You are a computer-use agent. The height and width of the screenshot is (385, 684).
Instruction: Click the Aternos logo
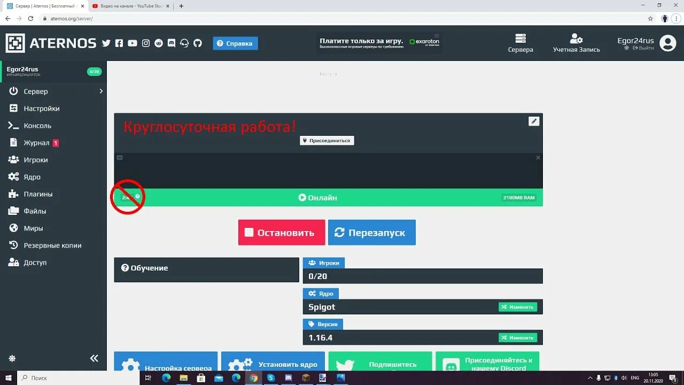51,43
